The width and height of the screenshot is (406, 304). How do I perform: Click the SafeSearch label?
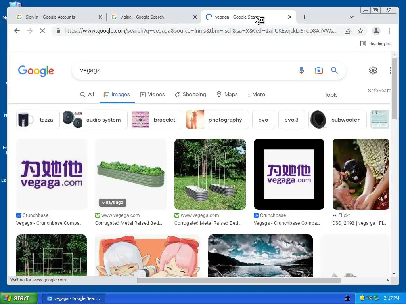pyautogui.click(x=379, y=91)
